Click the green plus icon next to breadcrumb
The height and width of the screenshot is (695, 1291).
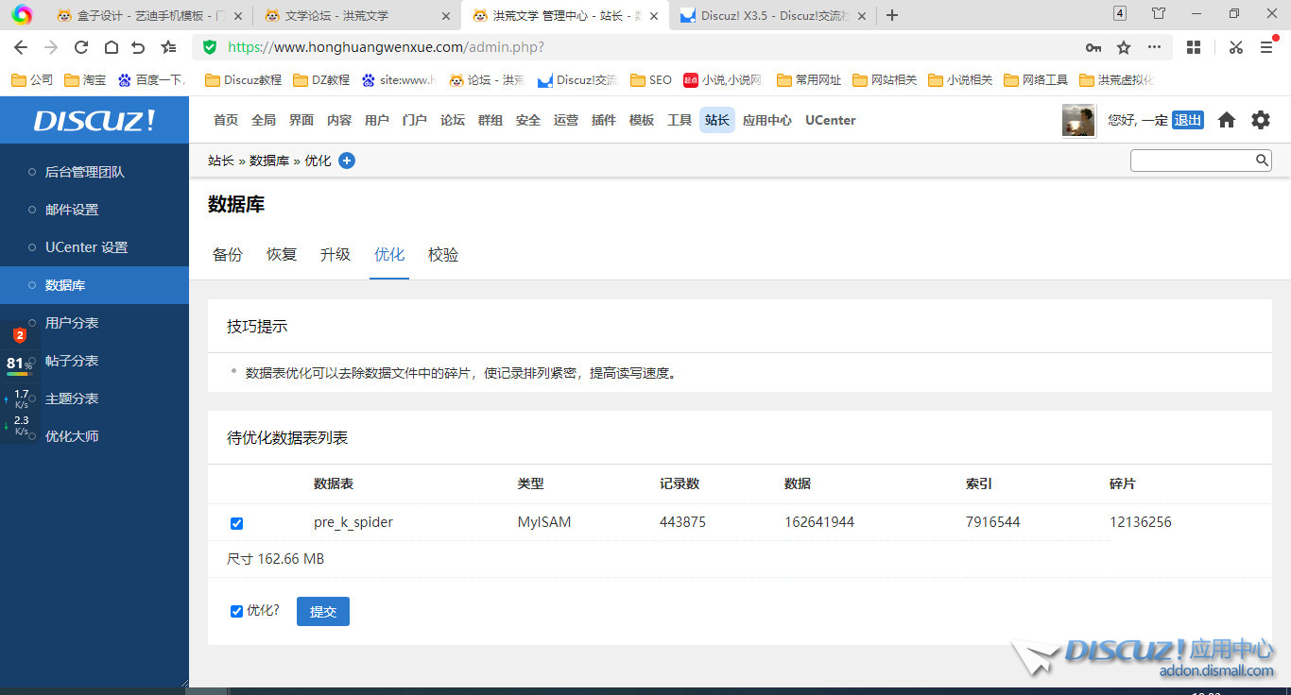(347, 161)
